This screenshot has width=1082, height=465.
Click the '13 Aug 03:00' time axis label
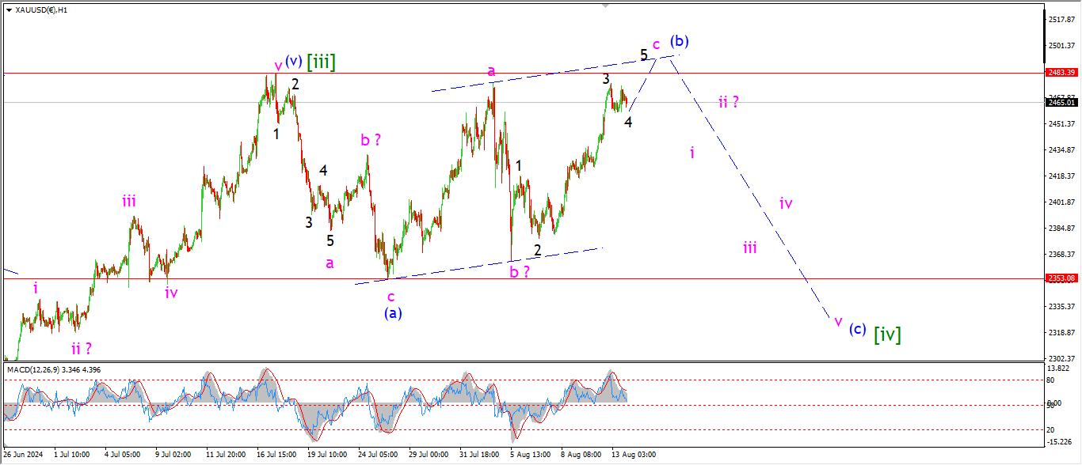(634, 455)
